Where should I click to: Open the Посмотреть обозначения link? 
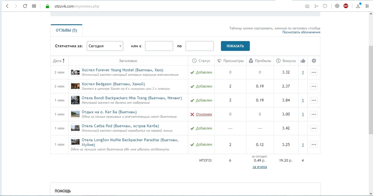(x=301, y=32)
